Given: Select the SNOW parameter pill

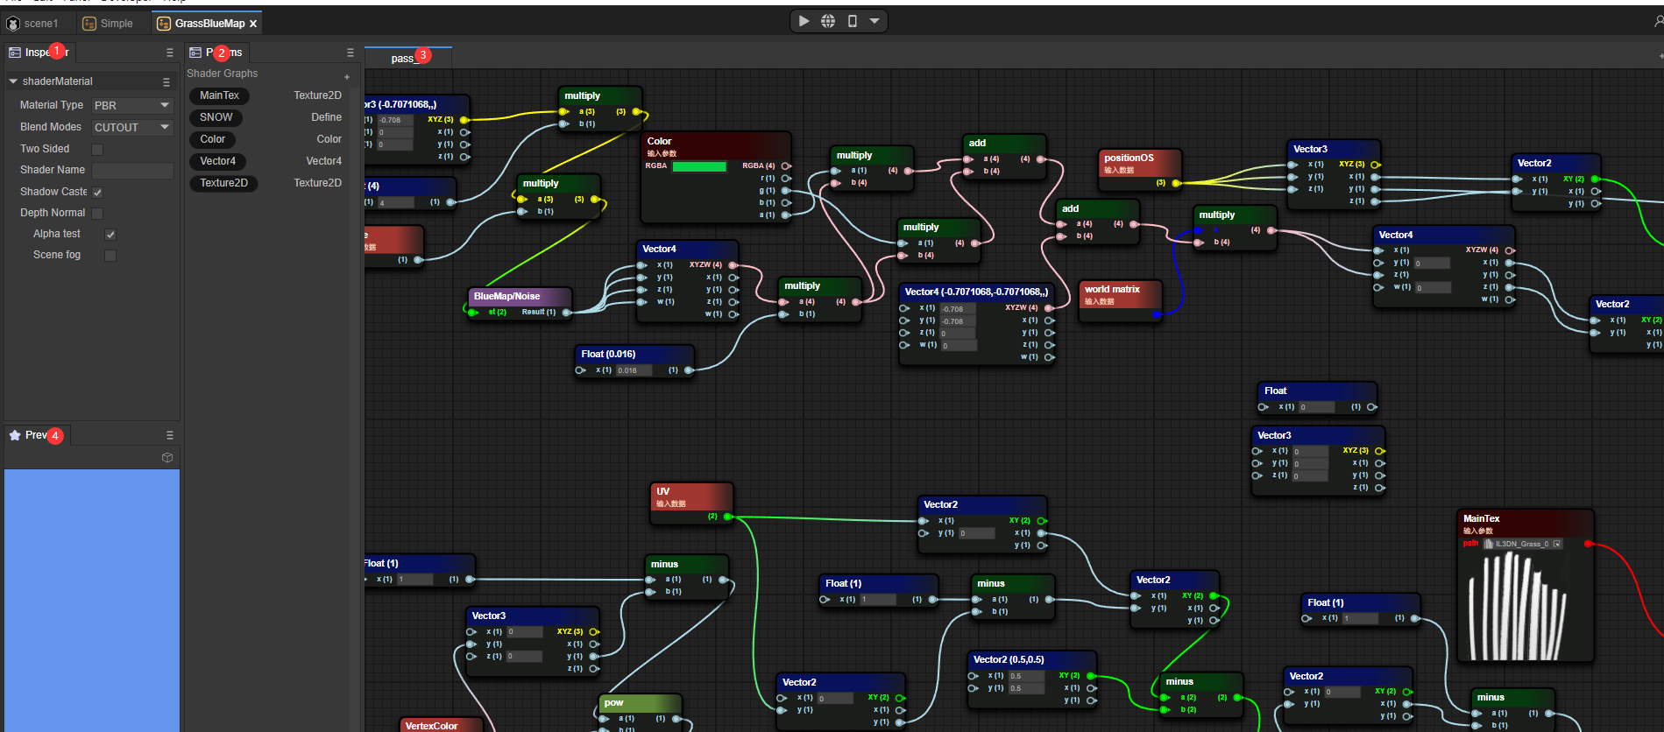Looking at the screenshot, I should point(216,117).
